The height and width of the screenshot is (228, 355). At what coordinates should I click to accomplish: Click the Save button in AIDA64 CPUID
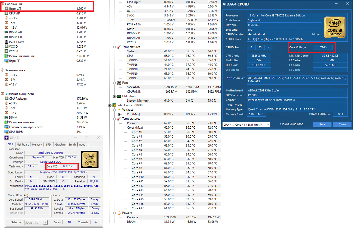[x=322, y=124]
